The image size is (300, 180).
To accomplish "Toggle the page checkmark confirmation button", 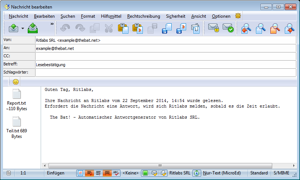I will (163, 173).
